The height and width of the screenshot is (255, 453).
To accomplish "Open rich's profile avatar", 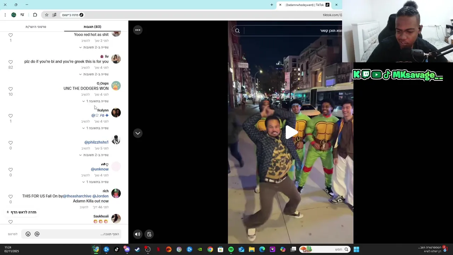I will click(116, 193).
